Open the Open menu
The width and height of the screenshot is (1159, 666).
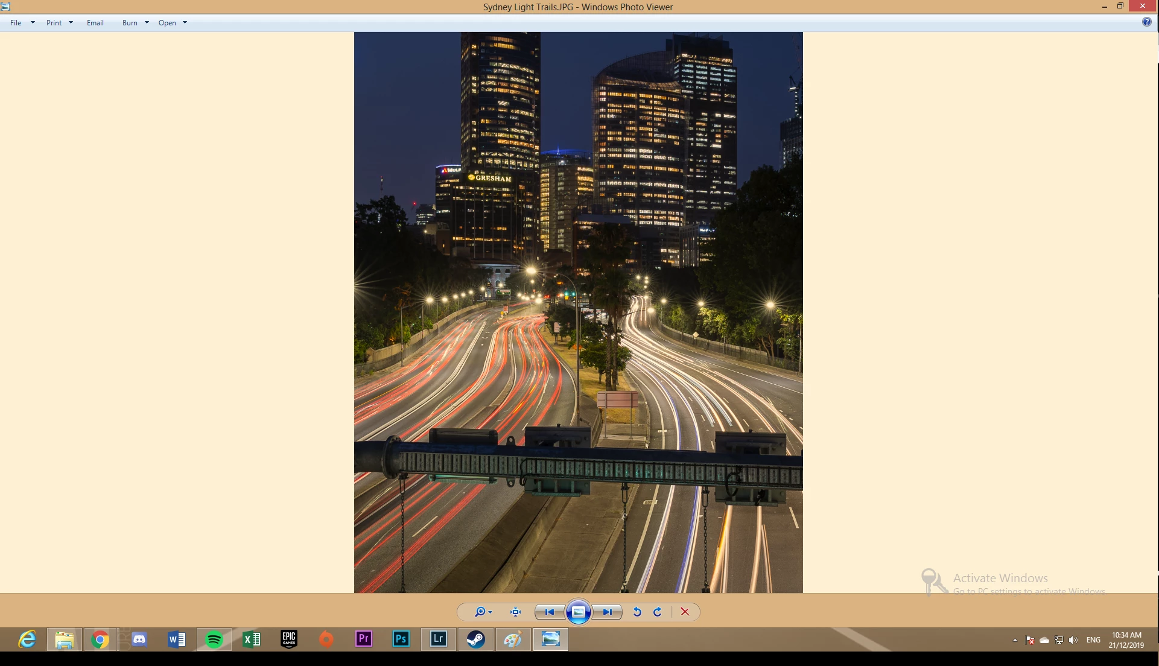point(168,23)
